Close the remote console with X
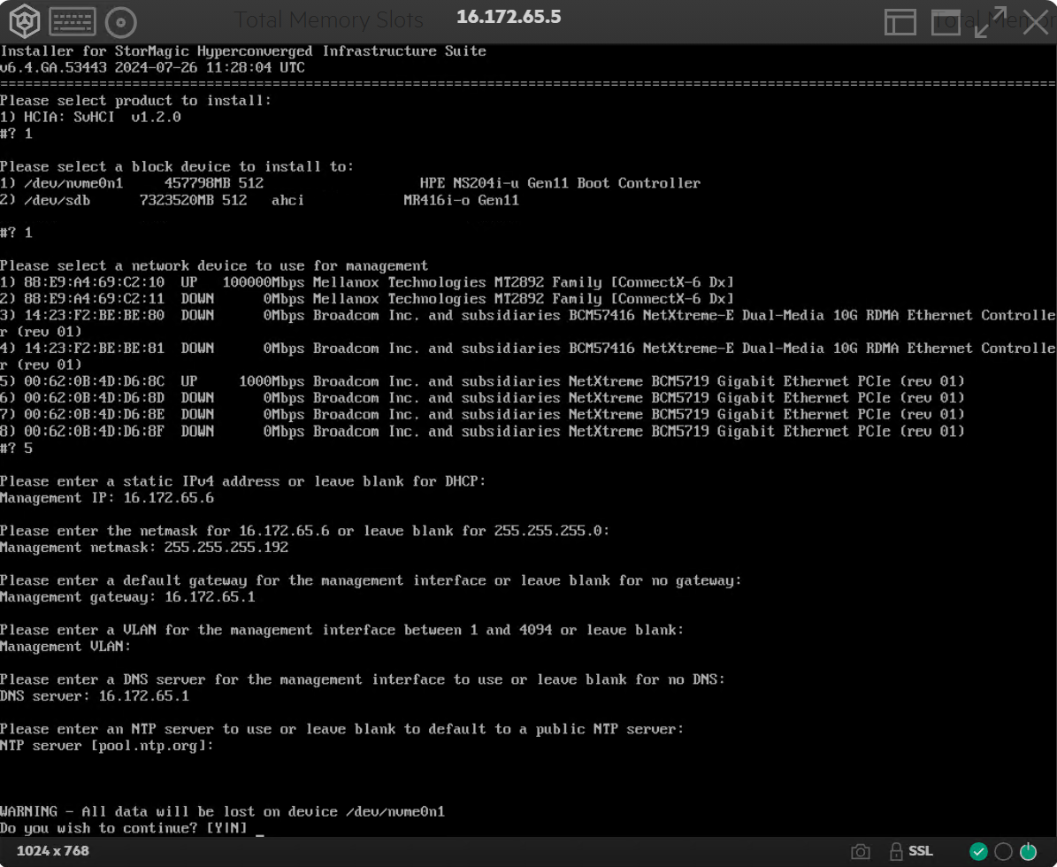The height and width of the screenshot is (867, 1057). (1036, 22)
